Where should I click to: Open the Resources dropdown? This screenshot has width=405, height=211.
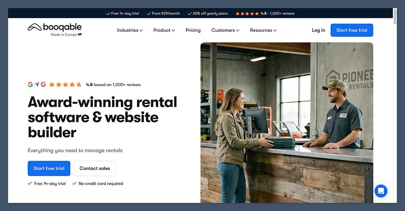click(263, 30)
